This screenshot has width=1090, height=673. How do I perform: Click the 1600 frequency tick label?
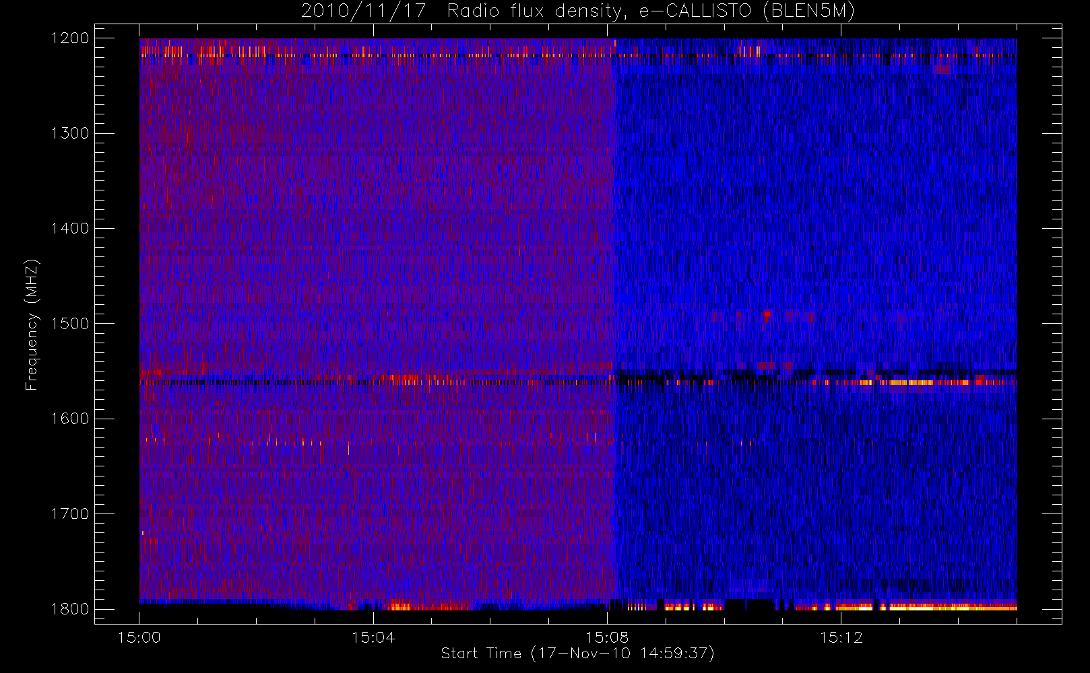70,419
